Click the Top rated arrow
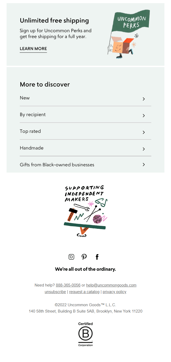This screenshot has width=171, height=362. point(144,132)
